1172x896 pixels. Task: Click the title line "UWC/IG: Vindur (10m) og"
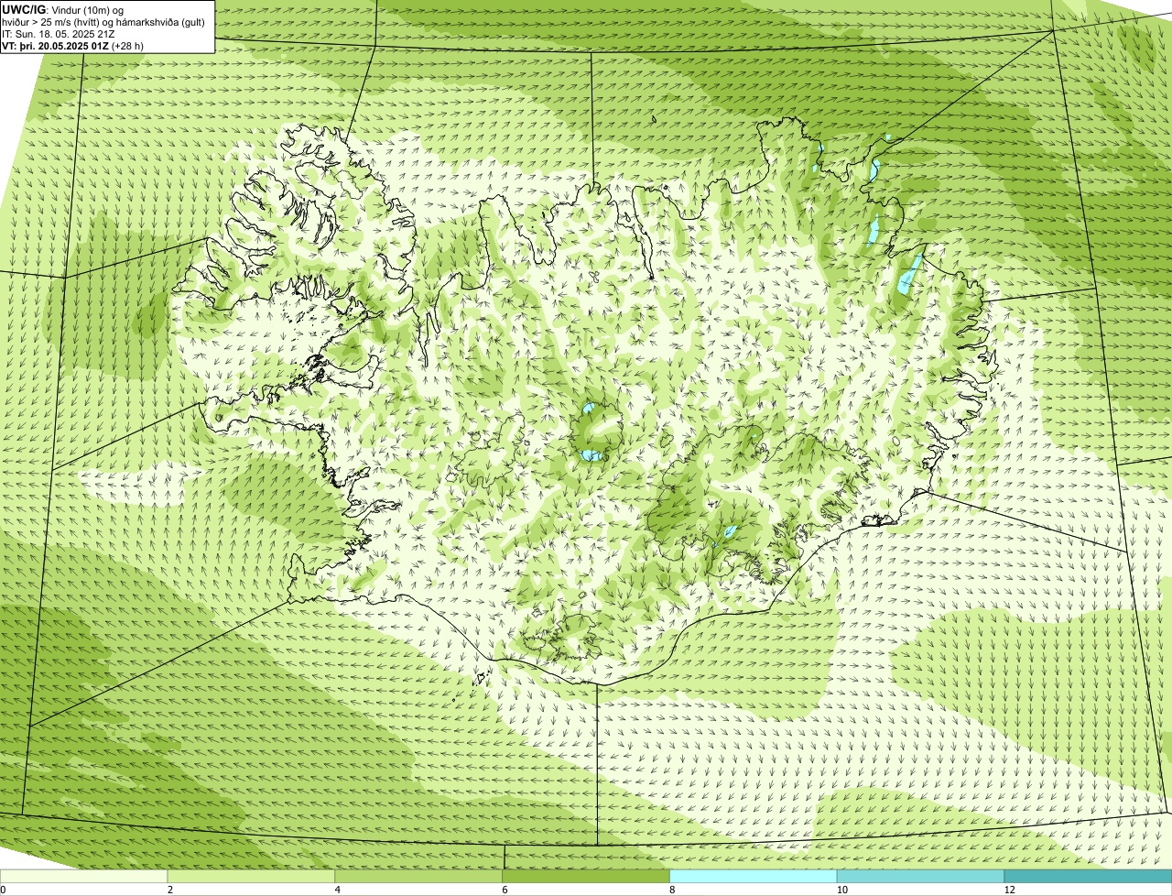pyautogui.click(x=62, y=10)
